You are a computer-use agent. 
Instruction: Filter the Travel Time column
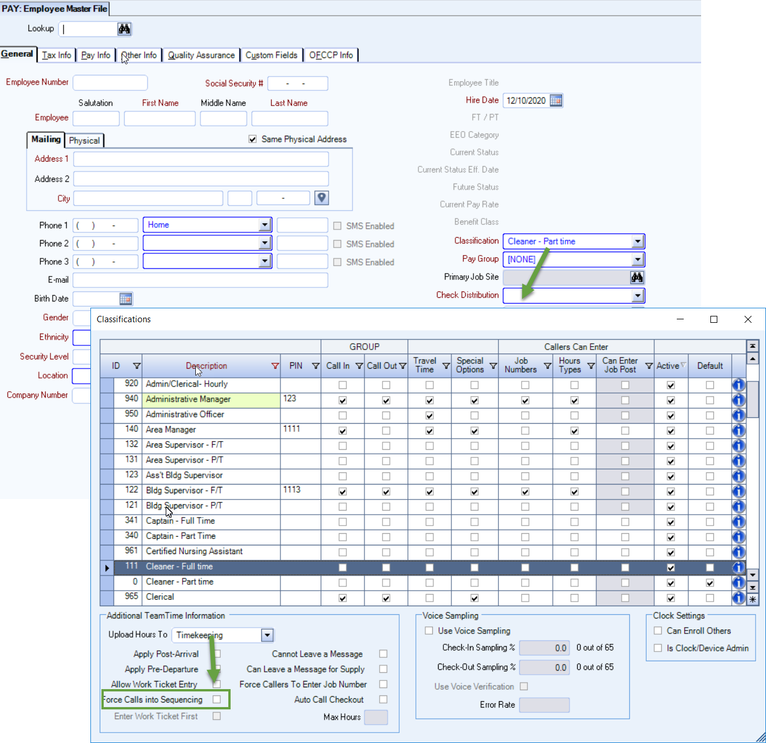point(446,366)
